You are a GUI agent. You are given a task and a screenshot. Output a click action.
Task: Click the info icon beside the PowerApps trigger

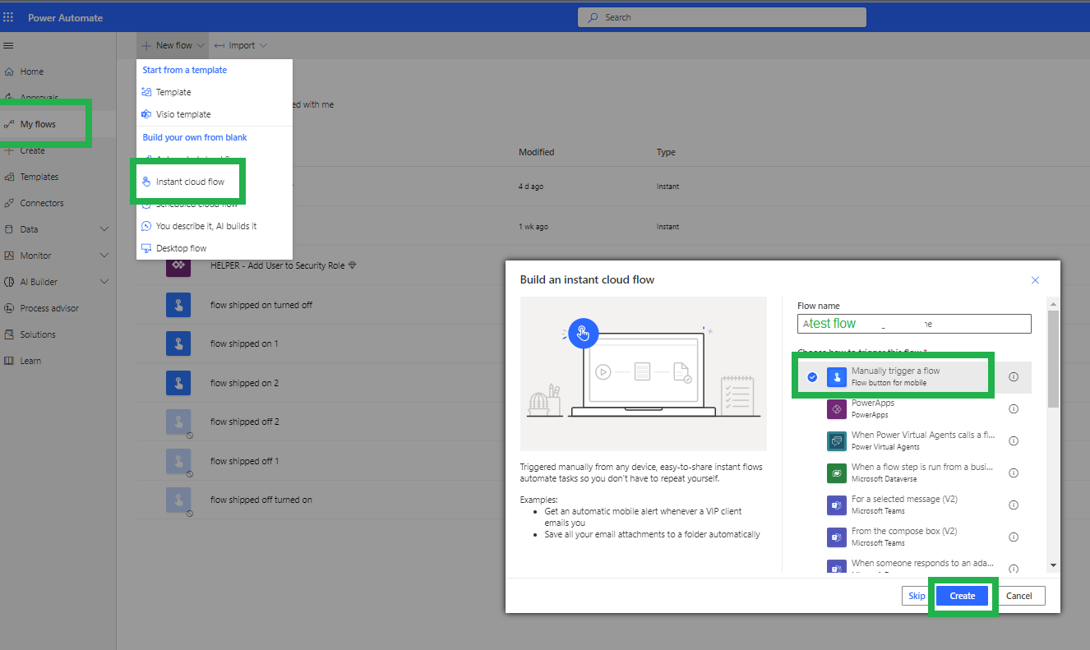pyautogui.click(x=1014, y=408)
